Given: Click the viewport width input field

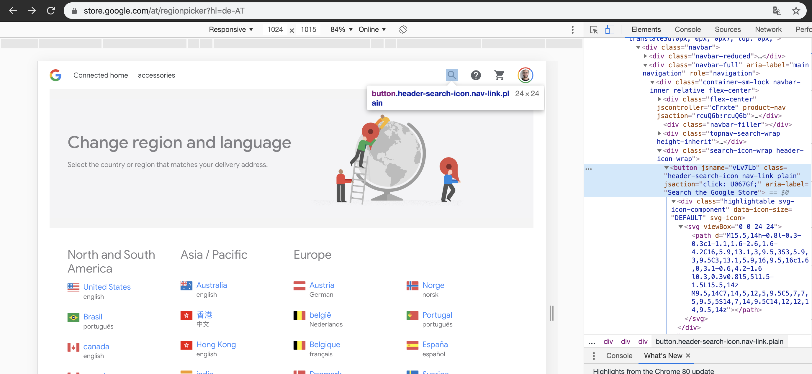Looking at the screenshot, I should pyautogui.click(x=275, y=29).
